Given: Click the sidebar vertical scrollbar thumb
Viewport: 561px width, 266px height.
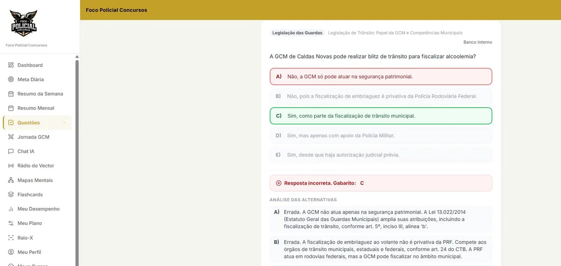Looking at the screenshot, I should tap(77, 163).
